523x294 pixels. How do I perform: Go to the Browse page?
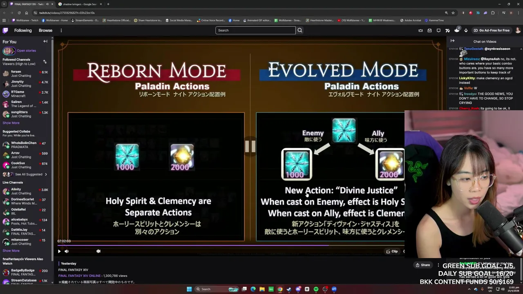pos(45,30)
